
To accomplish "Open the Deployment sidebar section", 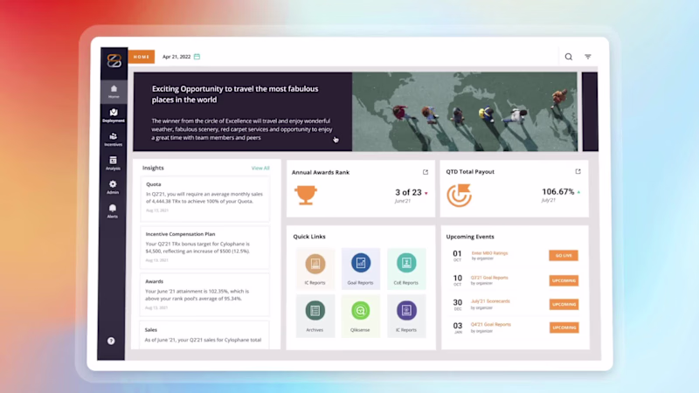I will 114,115.
